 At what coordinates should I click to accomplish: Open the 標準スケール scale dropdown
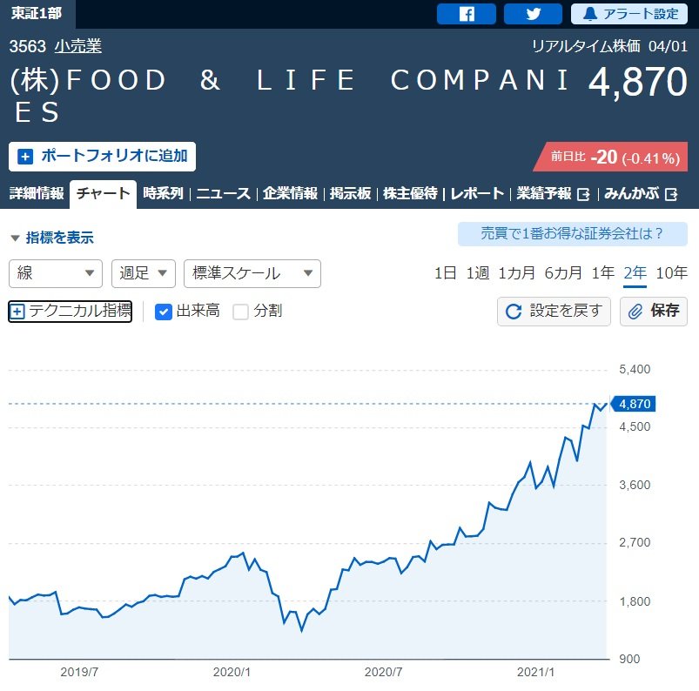click(x=252, y=273)
